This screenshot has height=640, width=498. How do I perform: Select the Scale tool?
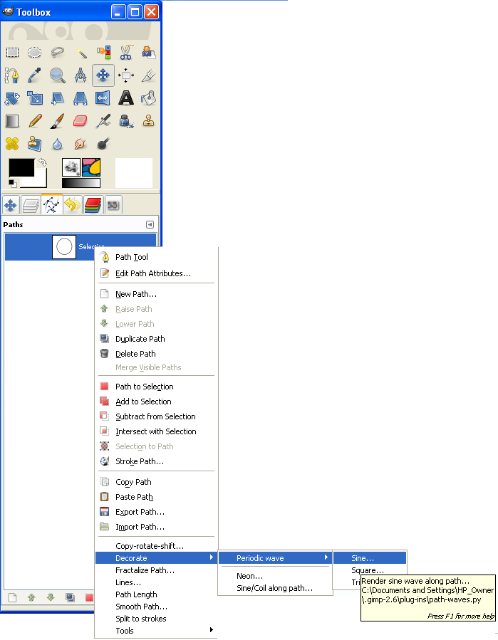tap(34, 98)
